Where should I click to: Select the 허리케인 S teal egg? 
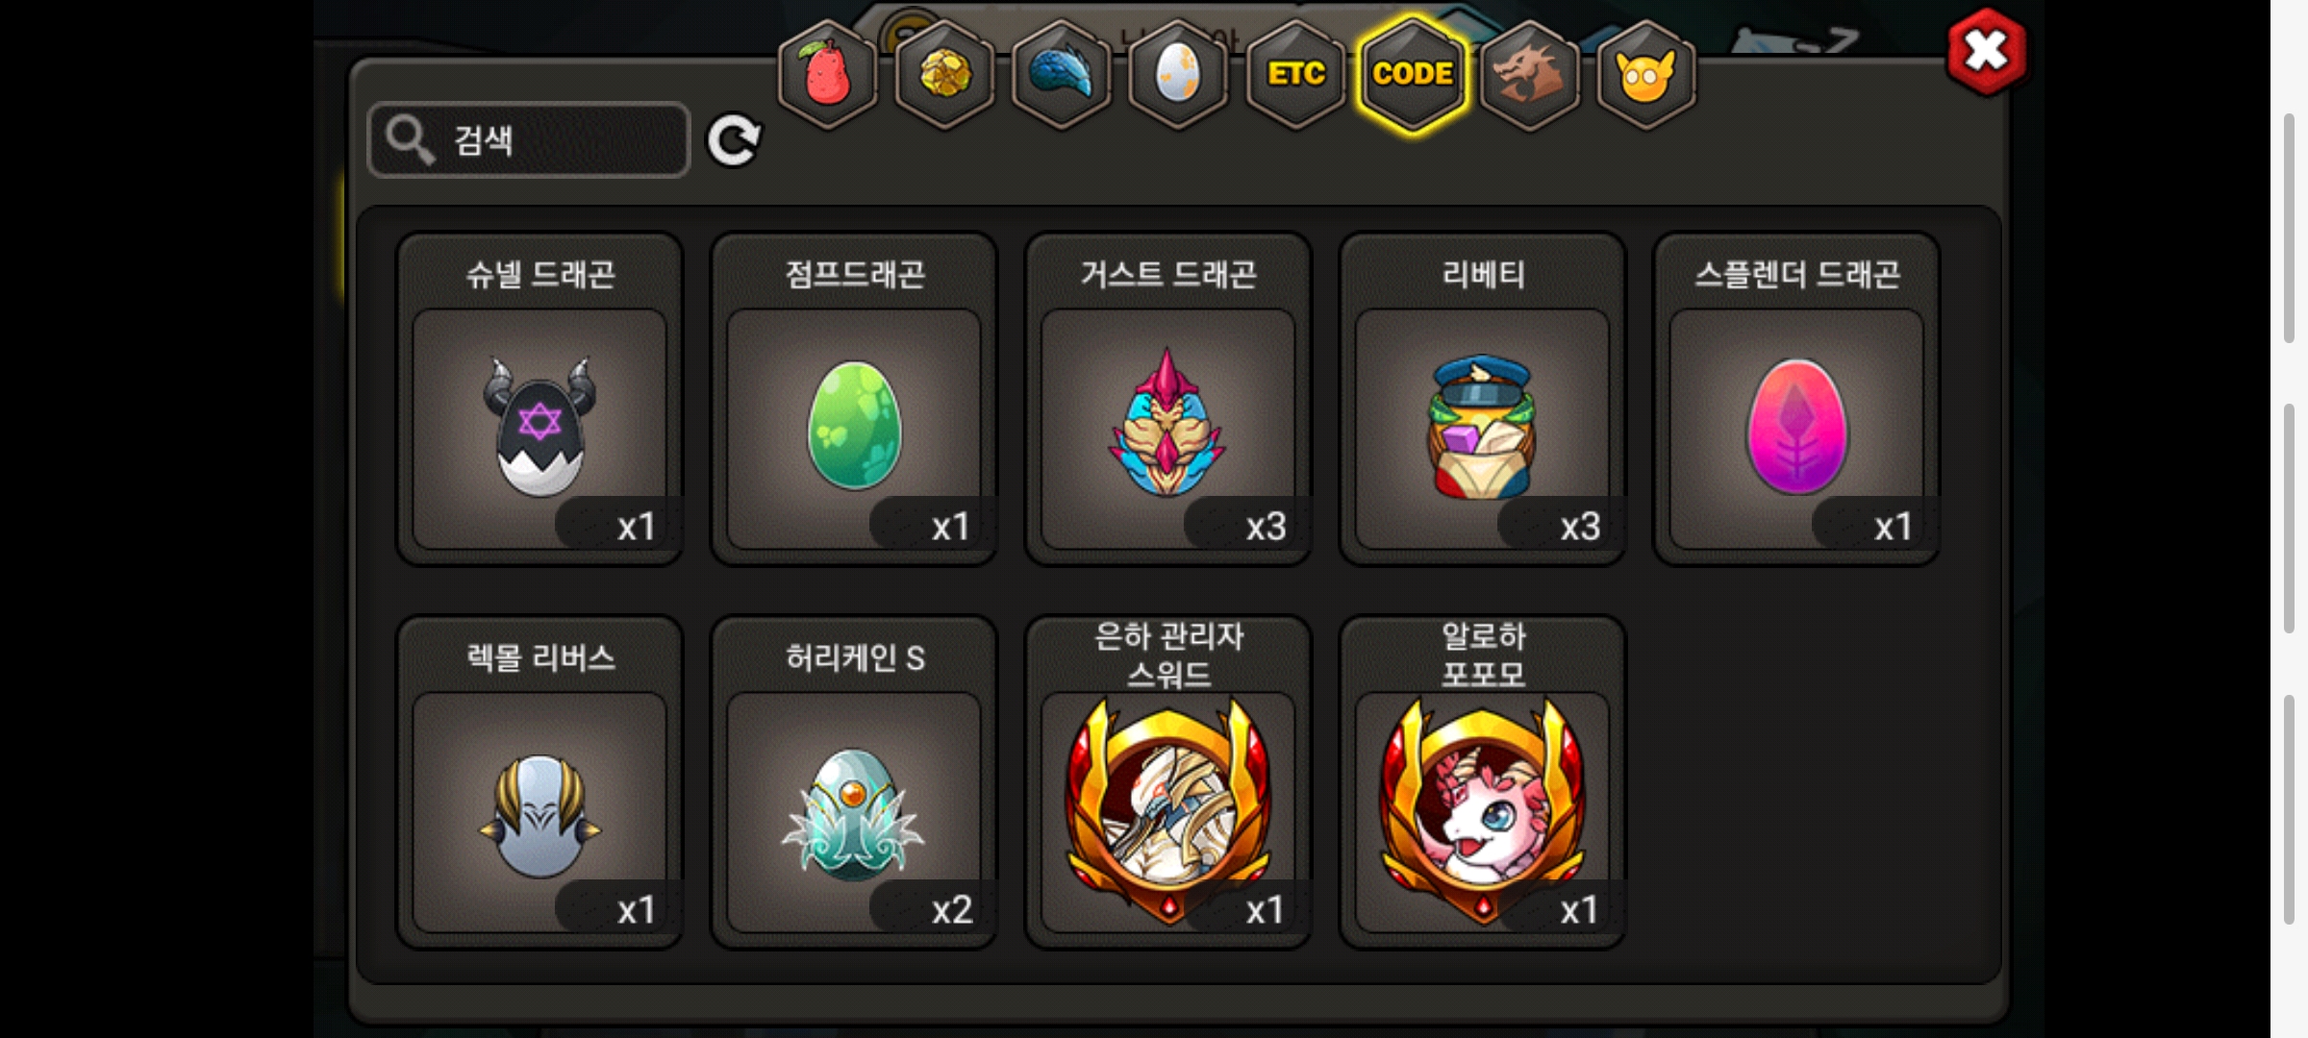[x=854, y=782]
